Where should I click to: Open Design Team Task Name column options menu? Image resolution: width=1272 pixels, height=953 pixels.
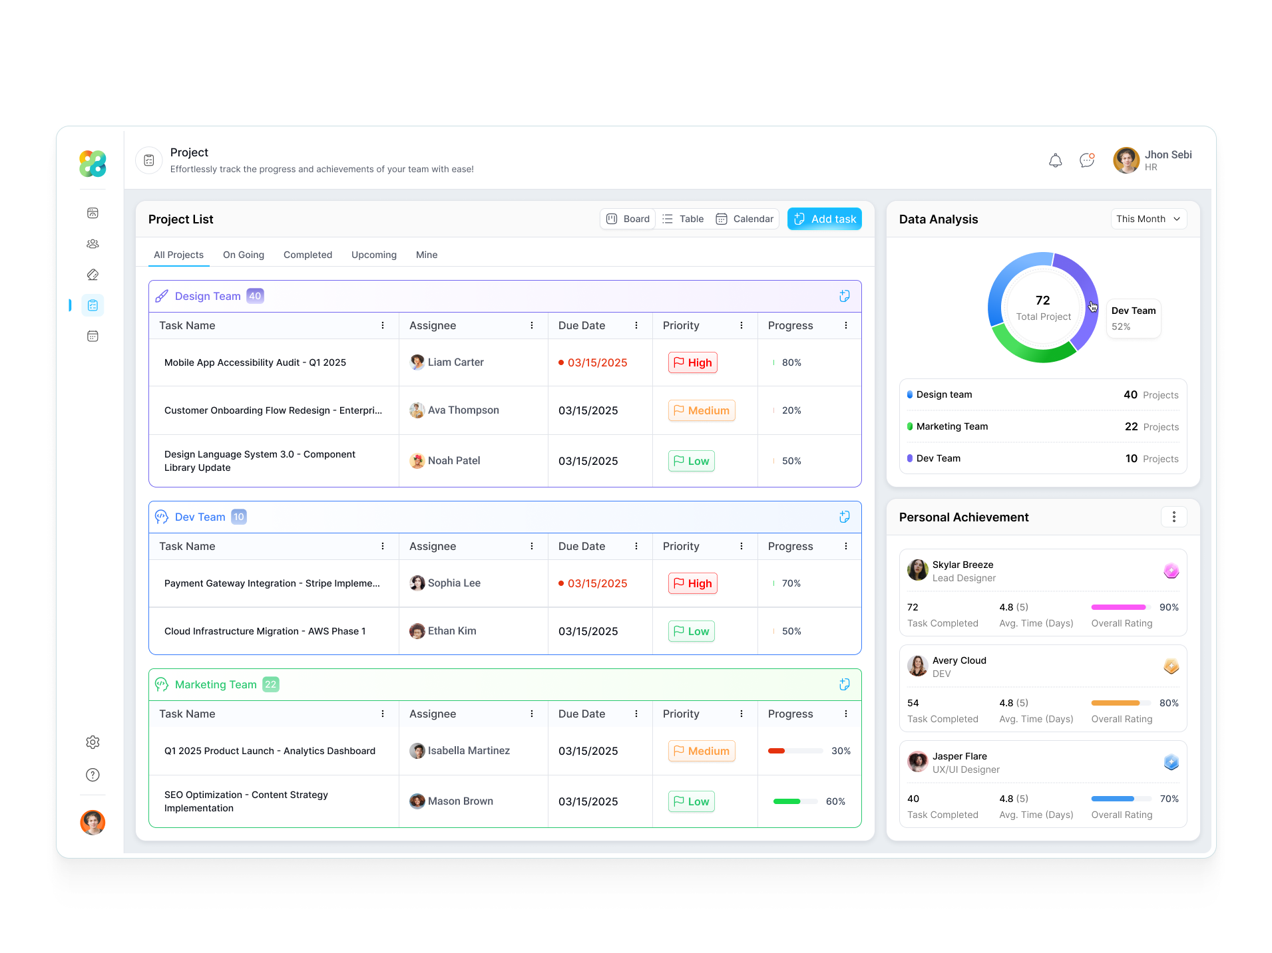coord(383,325)
